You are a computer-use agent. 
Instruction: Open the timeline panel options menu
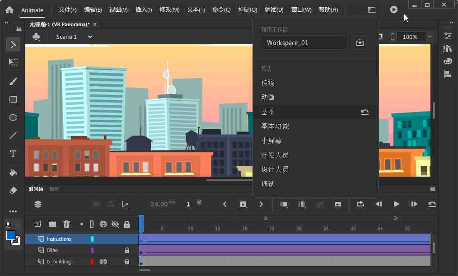click(432, 189)
